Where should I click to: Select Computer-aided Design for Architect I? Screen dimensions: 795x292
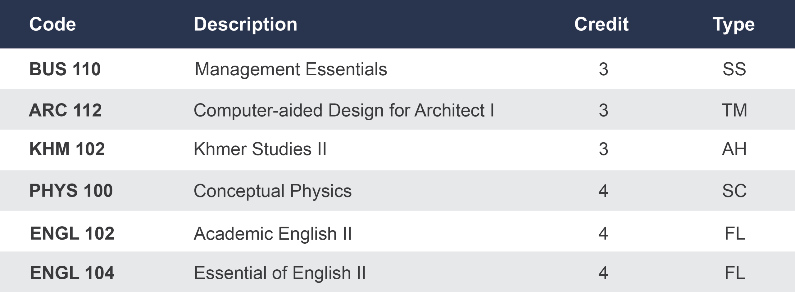344,110
